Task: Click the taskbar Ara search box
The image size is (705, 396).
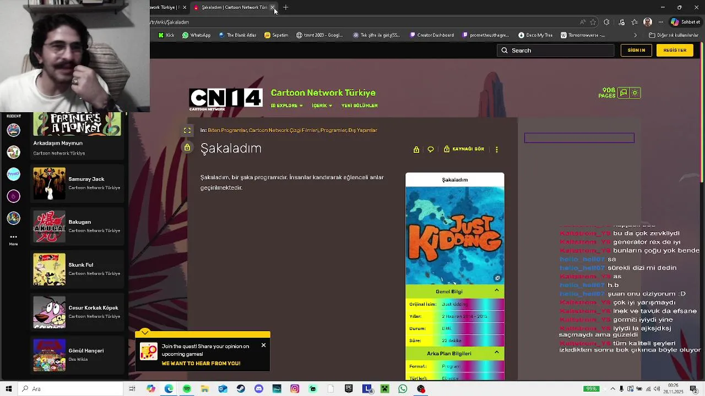Action: click(70, 389)
